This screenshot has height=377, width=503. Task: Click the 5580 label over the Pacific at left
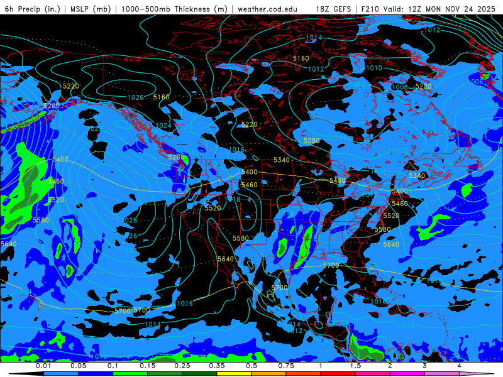tap(41, 221)
